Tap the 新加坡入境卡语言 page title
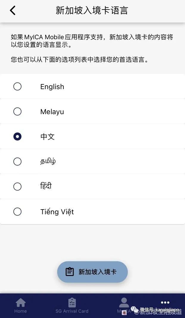 click(92, 10)
